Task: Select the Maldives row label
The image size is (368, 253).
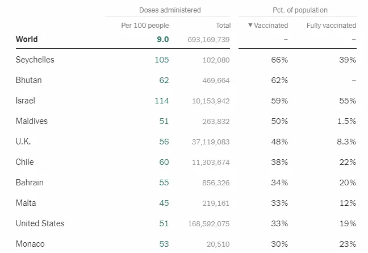Action: [x=31, y=121]
